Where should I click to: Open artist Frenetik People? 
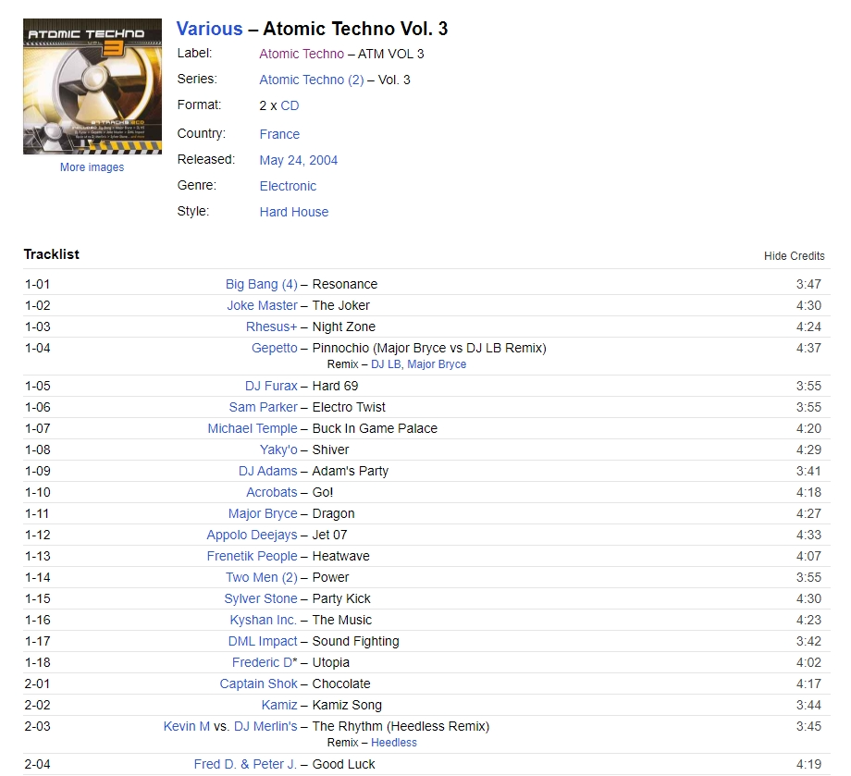tap(253, 556)
